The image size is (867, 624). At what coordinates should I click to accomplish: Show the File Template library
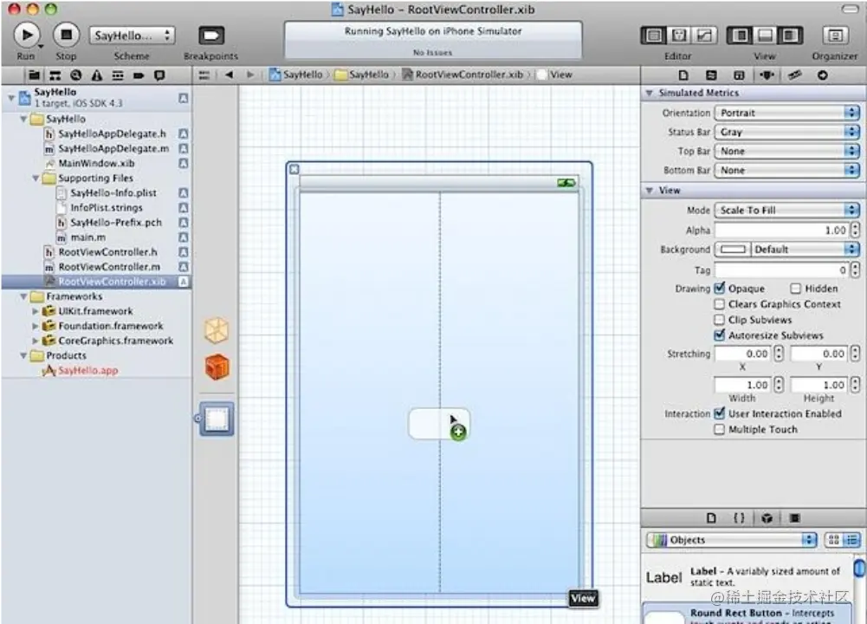click(x=712, y=517)
